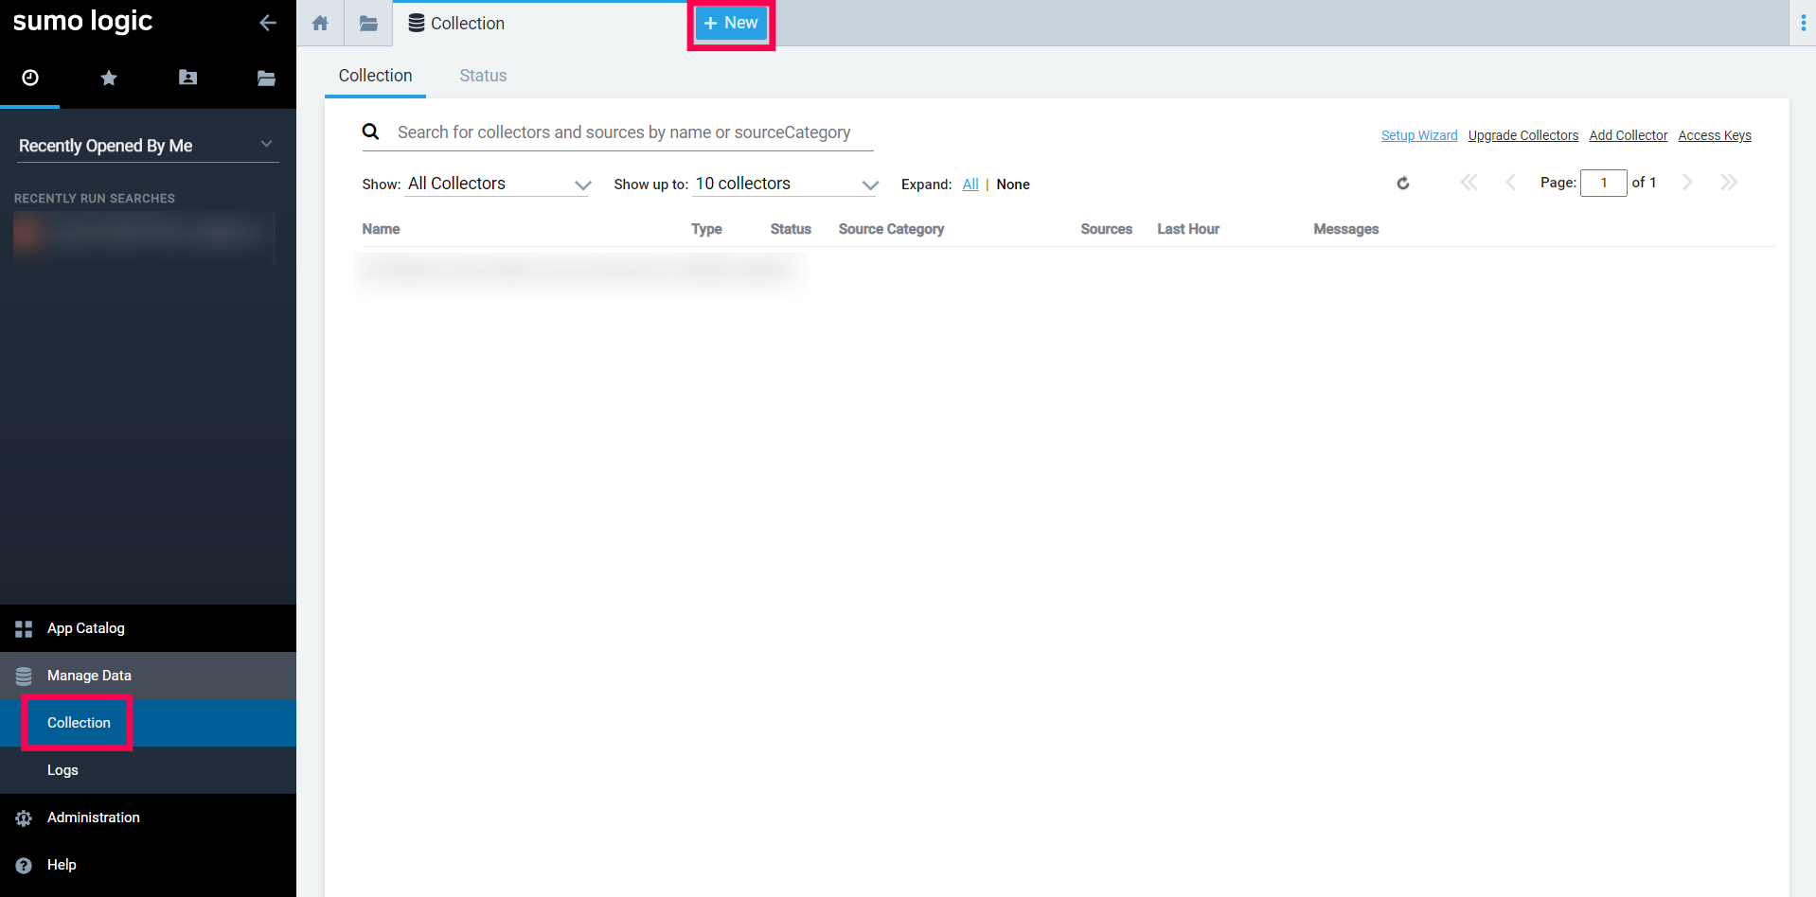Open Library via the folder icon in tab bar
1816x897 pixels.
tap(368, 23)
